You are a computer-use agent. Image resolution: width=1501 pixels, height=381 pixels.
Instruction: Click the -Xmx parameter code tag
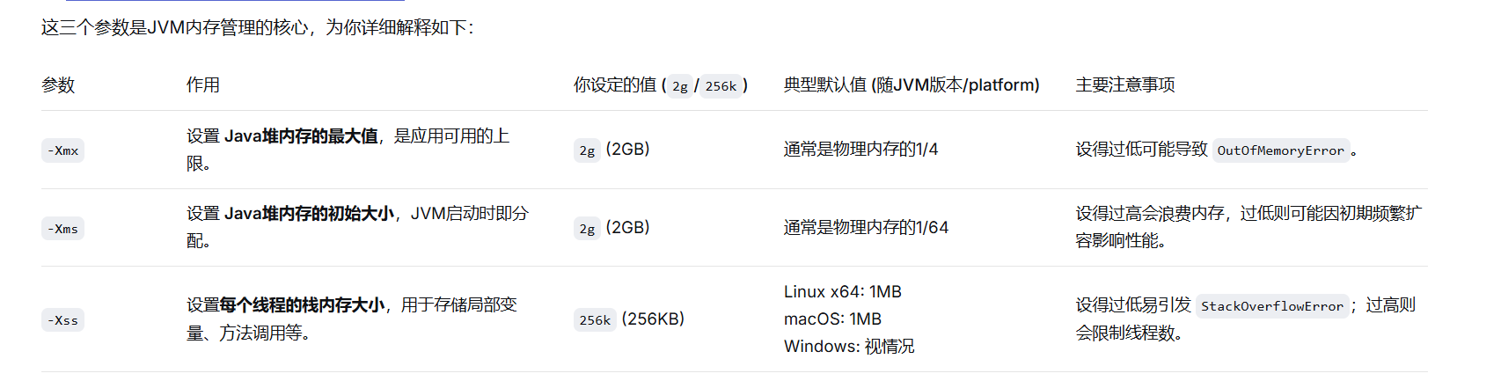tap(63, 150)
